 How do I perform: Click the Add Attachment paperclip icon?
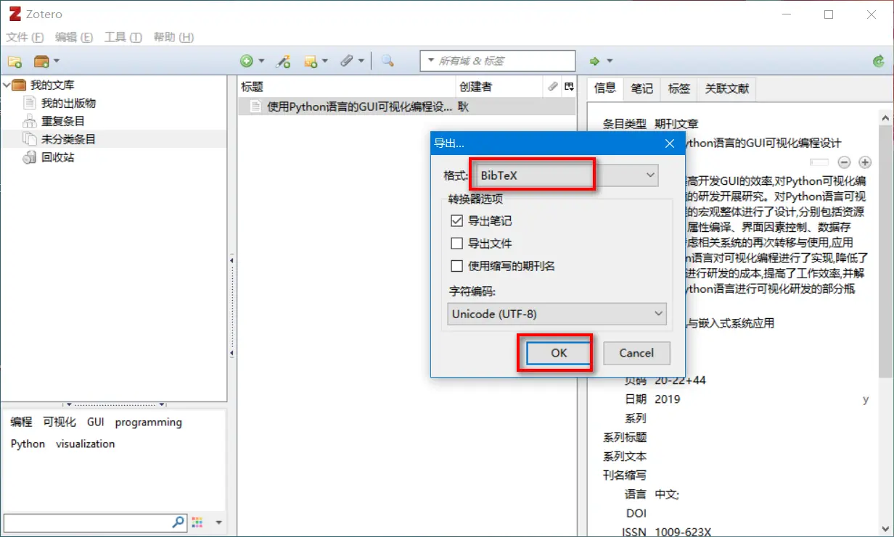(347, 62)
